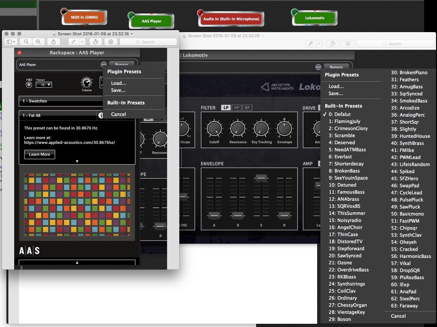Screen dimensions: 437x327
Task: Zoom in on the front Preview window
Action: tap(38, 42)
